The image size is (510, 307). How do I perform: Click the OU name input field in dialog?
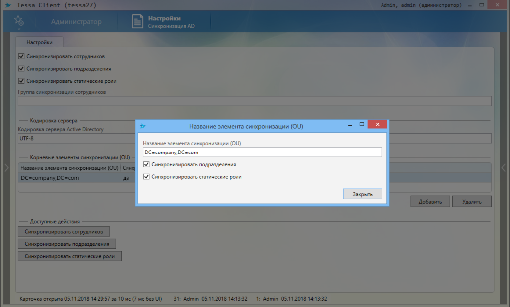click(261, 153)
